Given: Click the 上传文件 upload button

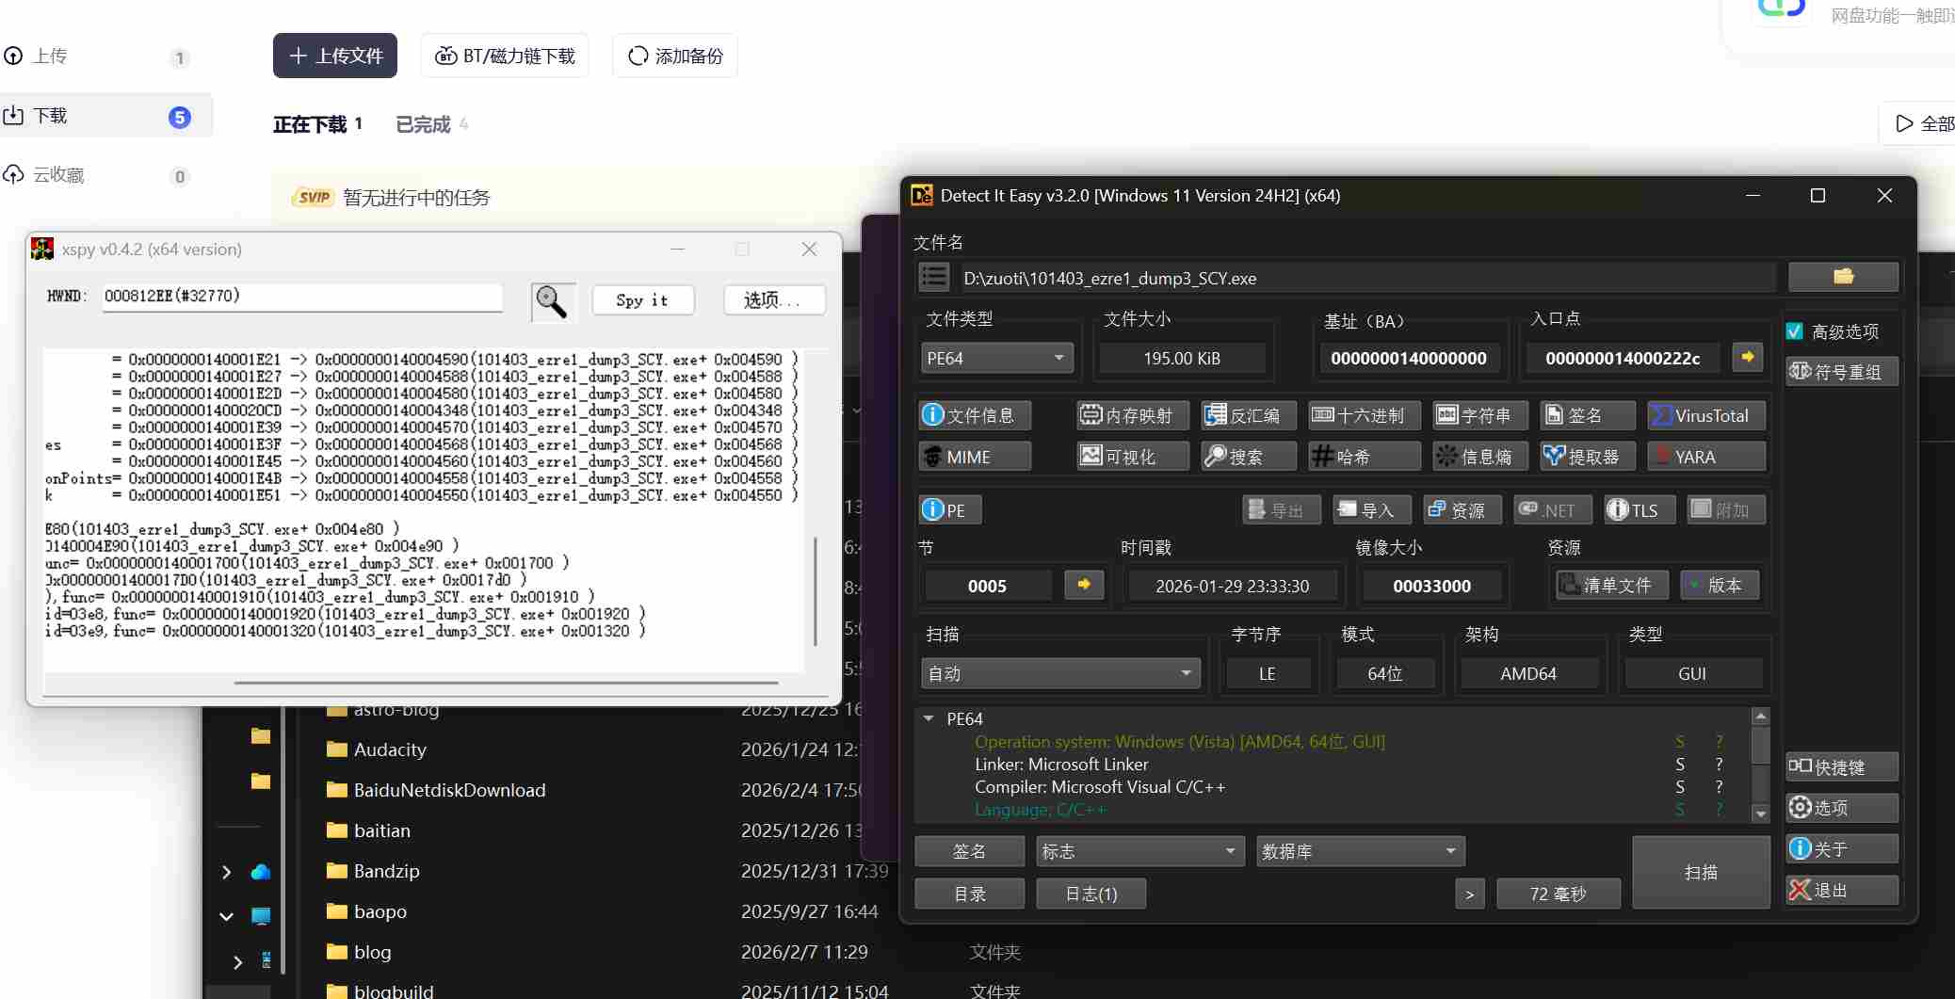Looking at the screenshot, I should (x=335, y=56).
